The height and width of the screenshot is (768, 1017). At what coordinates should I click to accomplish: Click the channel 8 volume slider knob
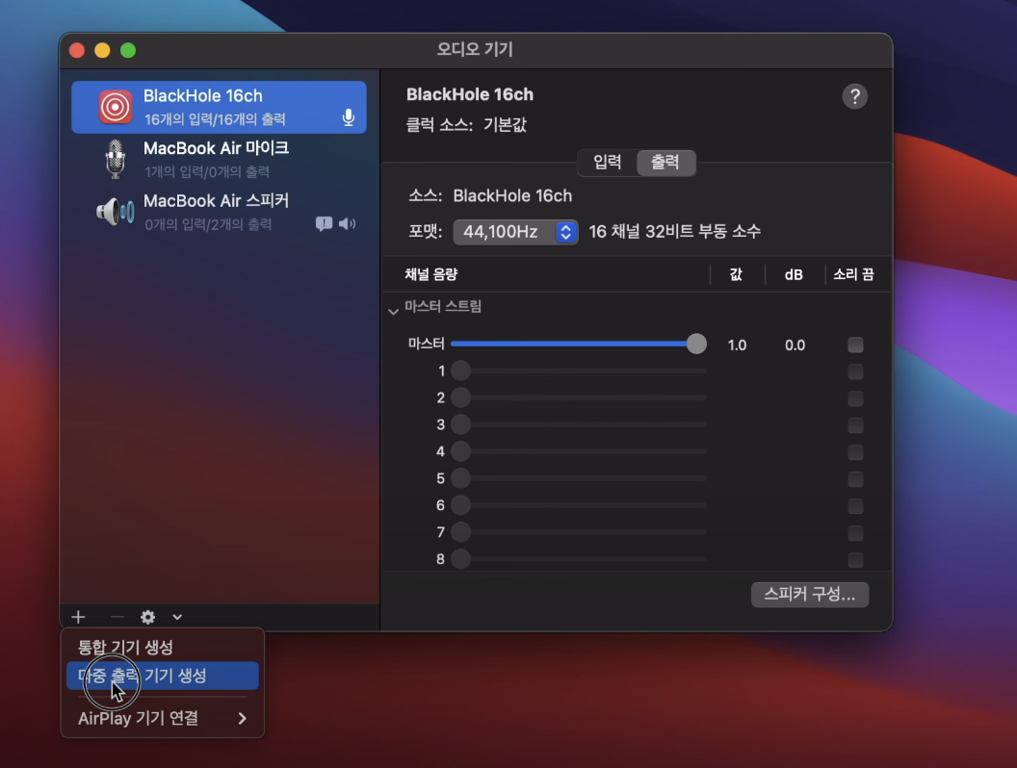tap(460, 558)
